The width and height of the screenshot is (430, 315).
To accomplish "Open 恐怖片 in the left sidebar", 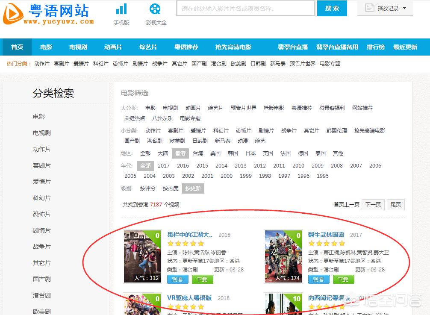I will tap(42, 214).
